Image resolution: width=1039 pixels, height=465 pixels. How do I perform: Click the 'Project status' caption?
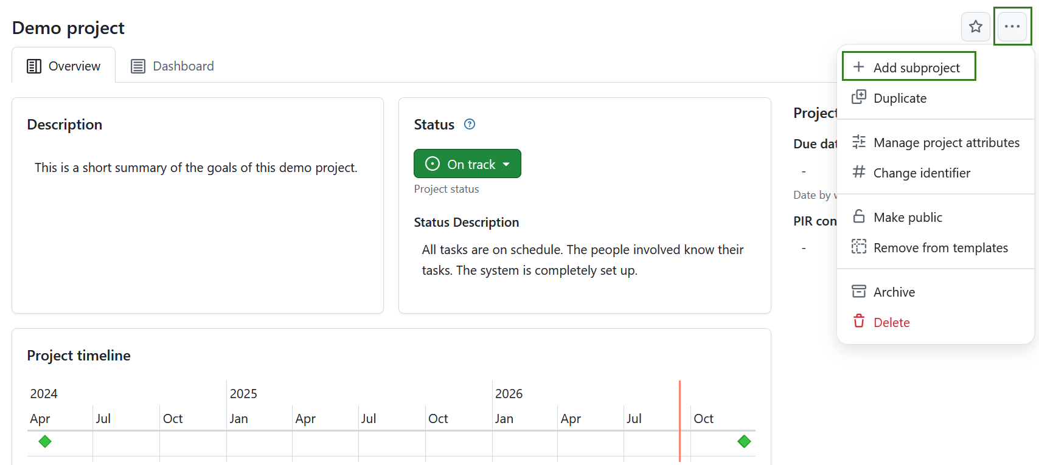pyautogui.click(x=447, y=189)
